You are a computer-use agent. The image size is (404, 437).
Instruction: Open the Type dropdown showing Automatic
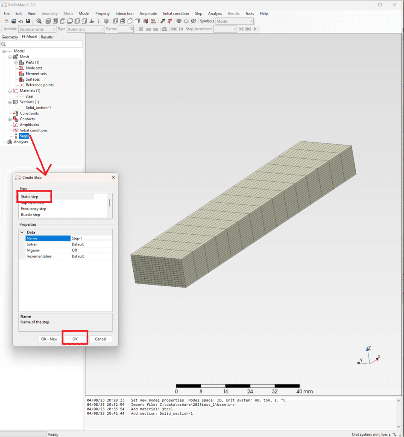tap(86, 29)
